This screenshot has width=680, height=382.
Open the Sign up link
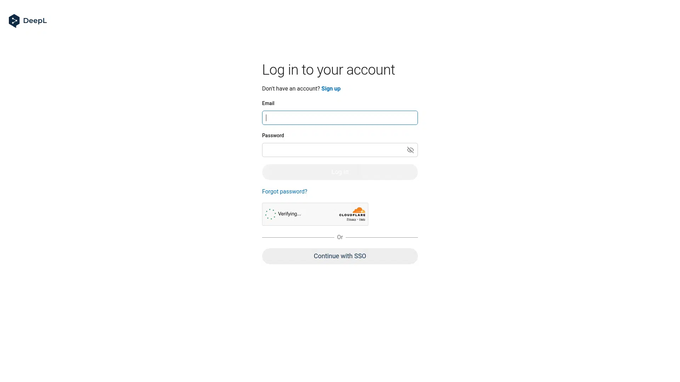(x=331, y=89)
